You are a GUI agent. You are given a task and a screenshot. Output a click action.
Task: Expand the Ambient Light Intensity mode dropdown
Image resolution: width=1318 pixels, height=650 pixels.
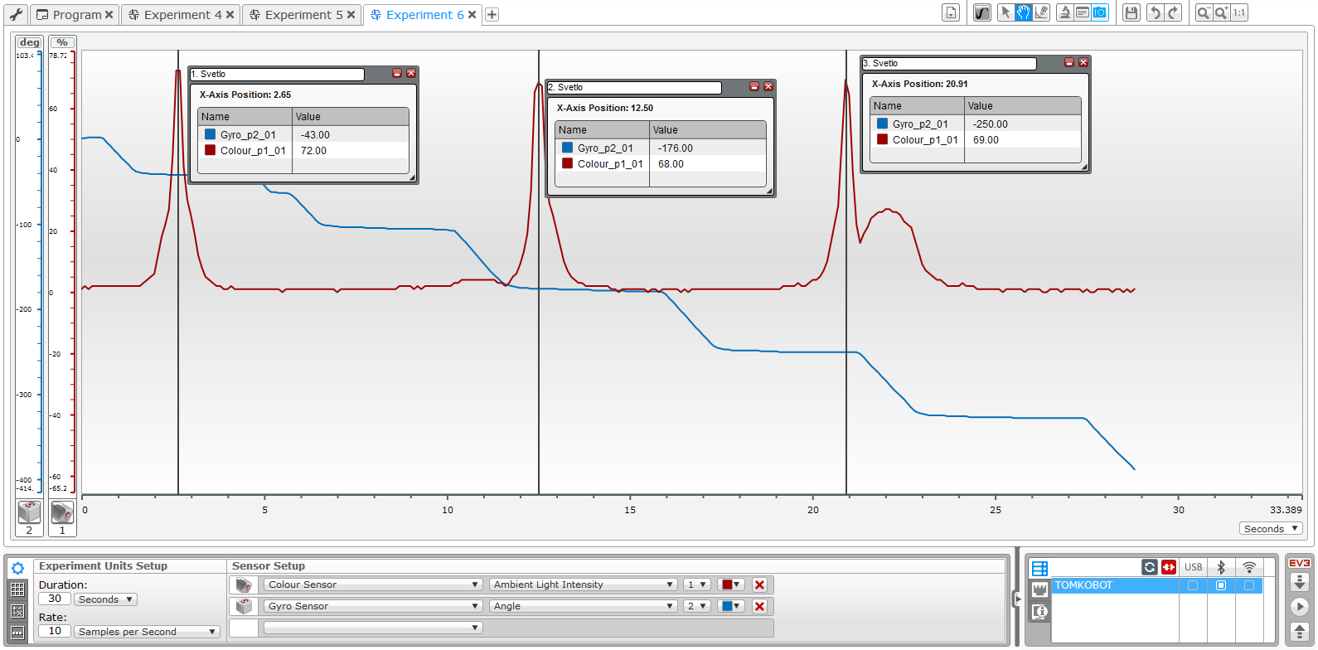(x=584, y=585)
